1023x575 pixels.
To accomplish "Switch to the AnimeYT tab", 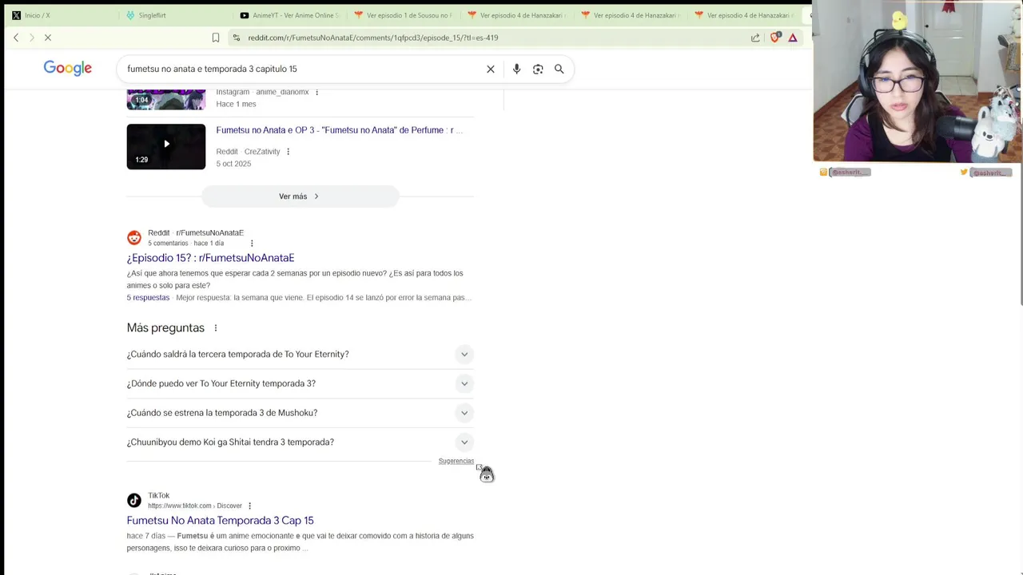I will 289,15.
